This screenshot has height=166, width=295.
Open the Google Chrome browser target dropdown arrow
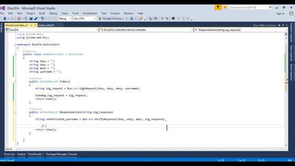pyautogui.click(x=123, y=18)
